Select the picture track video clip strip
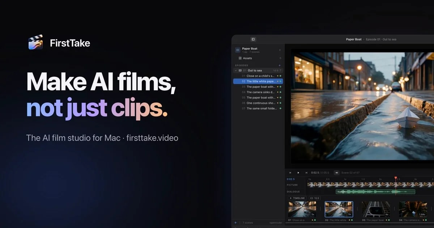 (x=370, y=185)
